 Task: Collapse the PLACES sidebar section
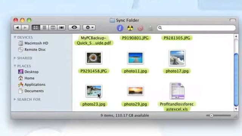[15, 66]
